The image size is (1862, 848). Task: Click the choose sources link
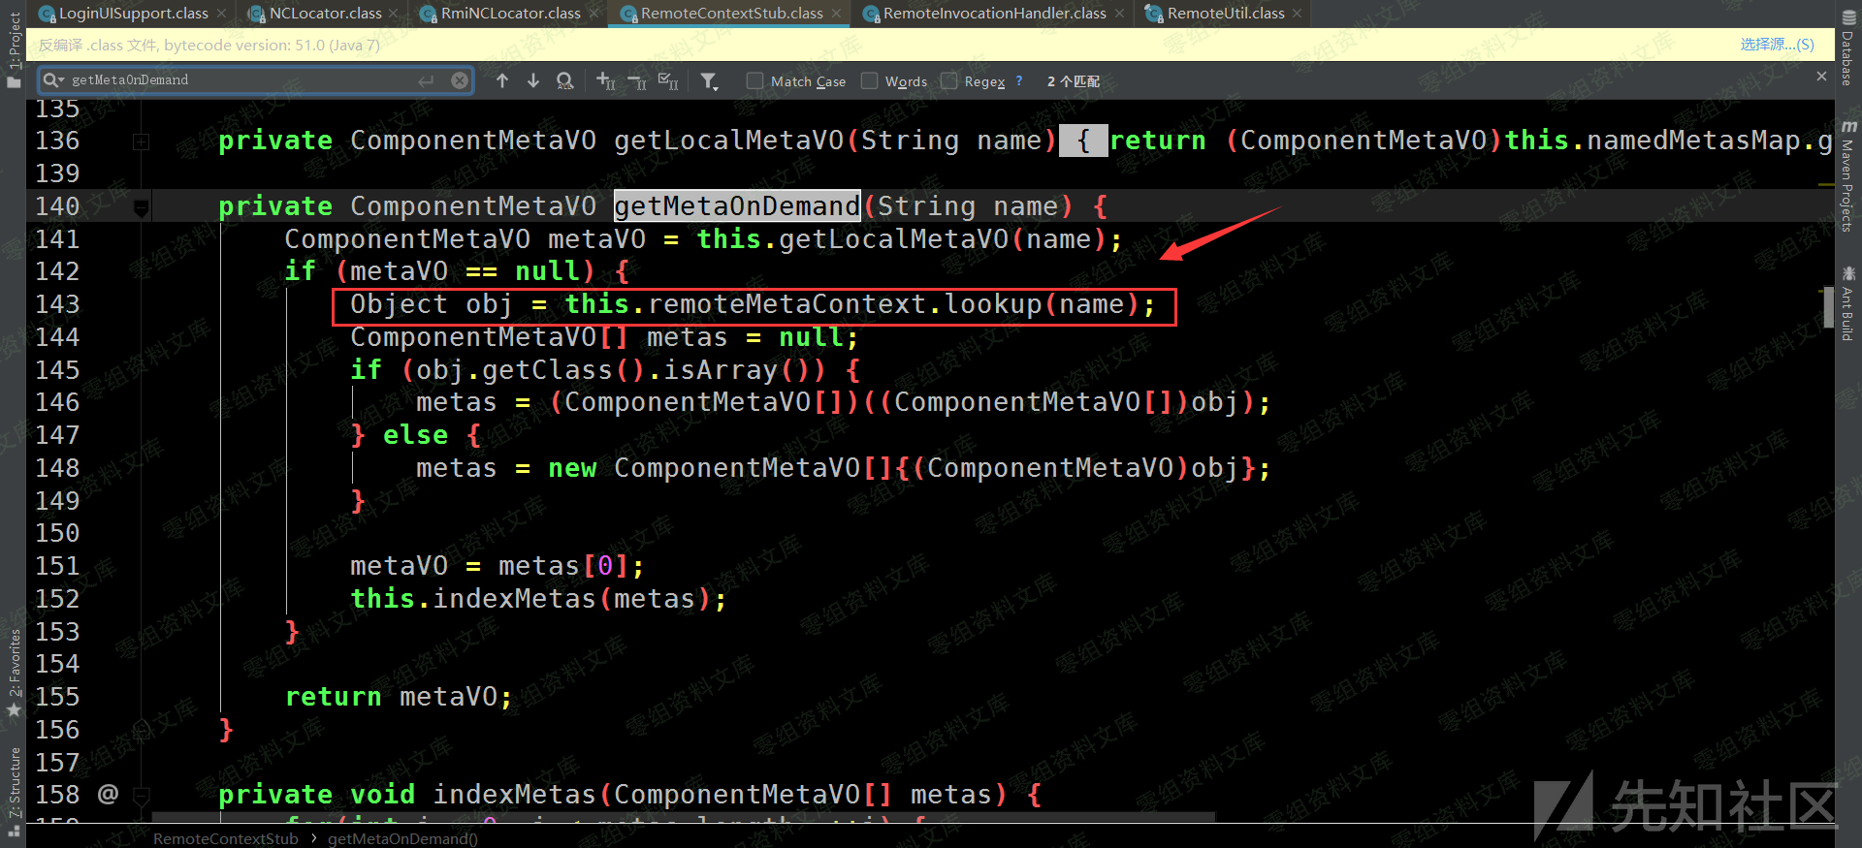[1777, 45]
